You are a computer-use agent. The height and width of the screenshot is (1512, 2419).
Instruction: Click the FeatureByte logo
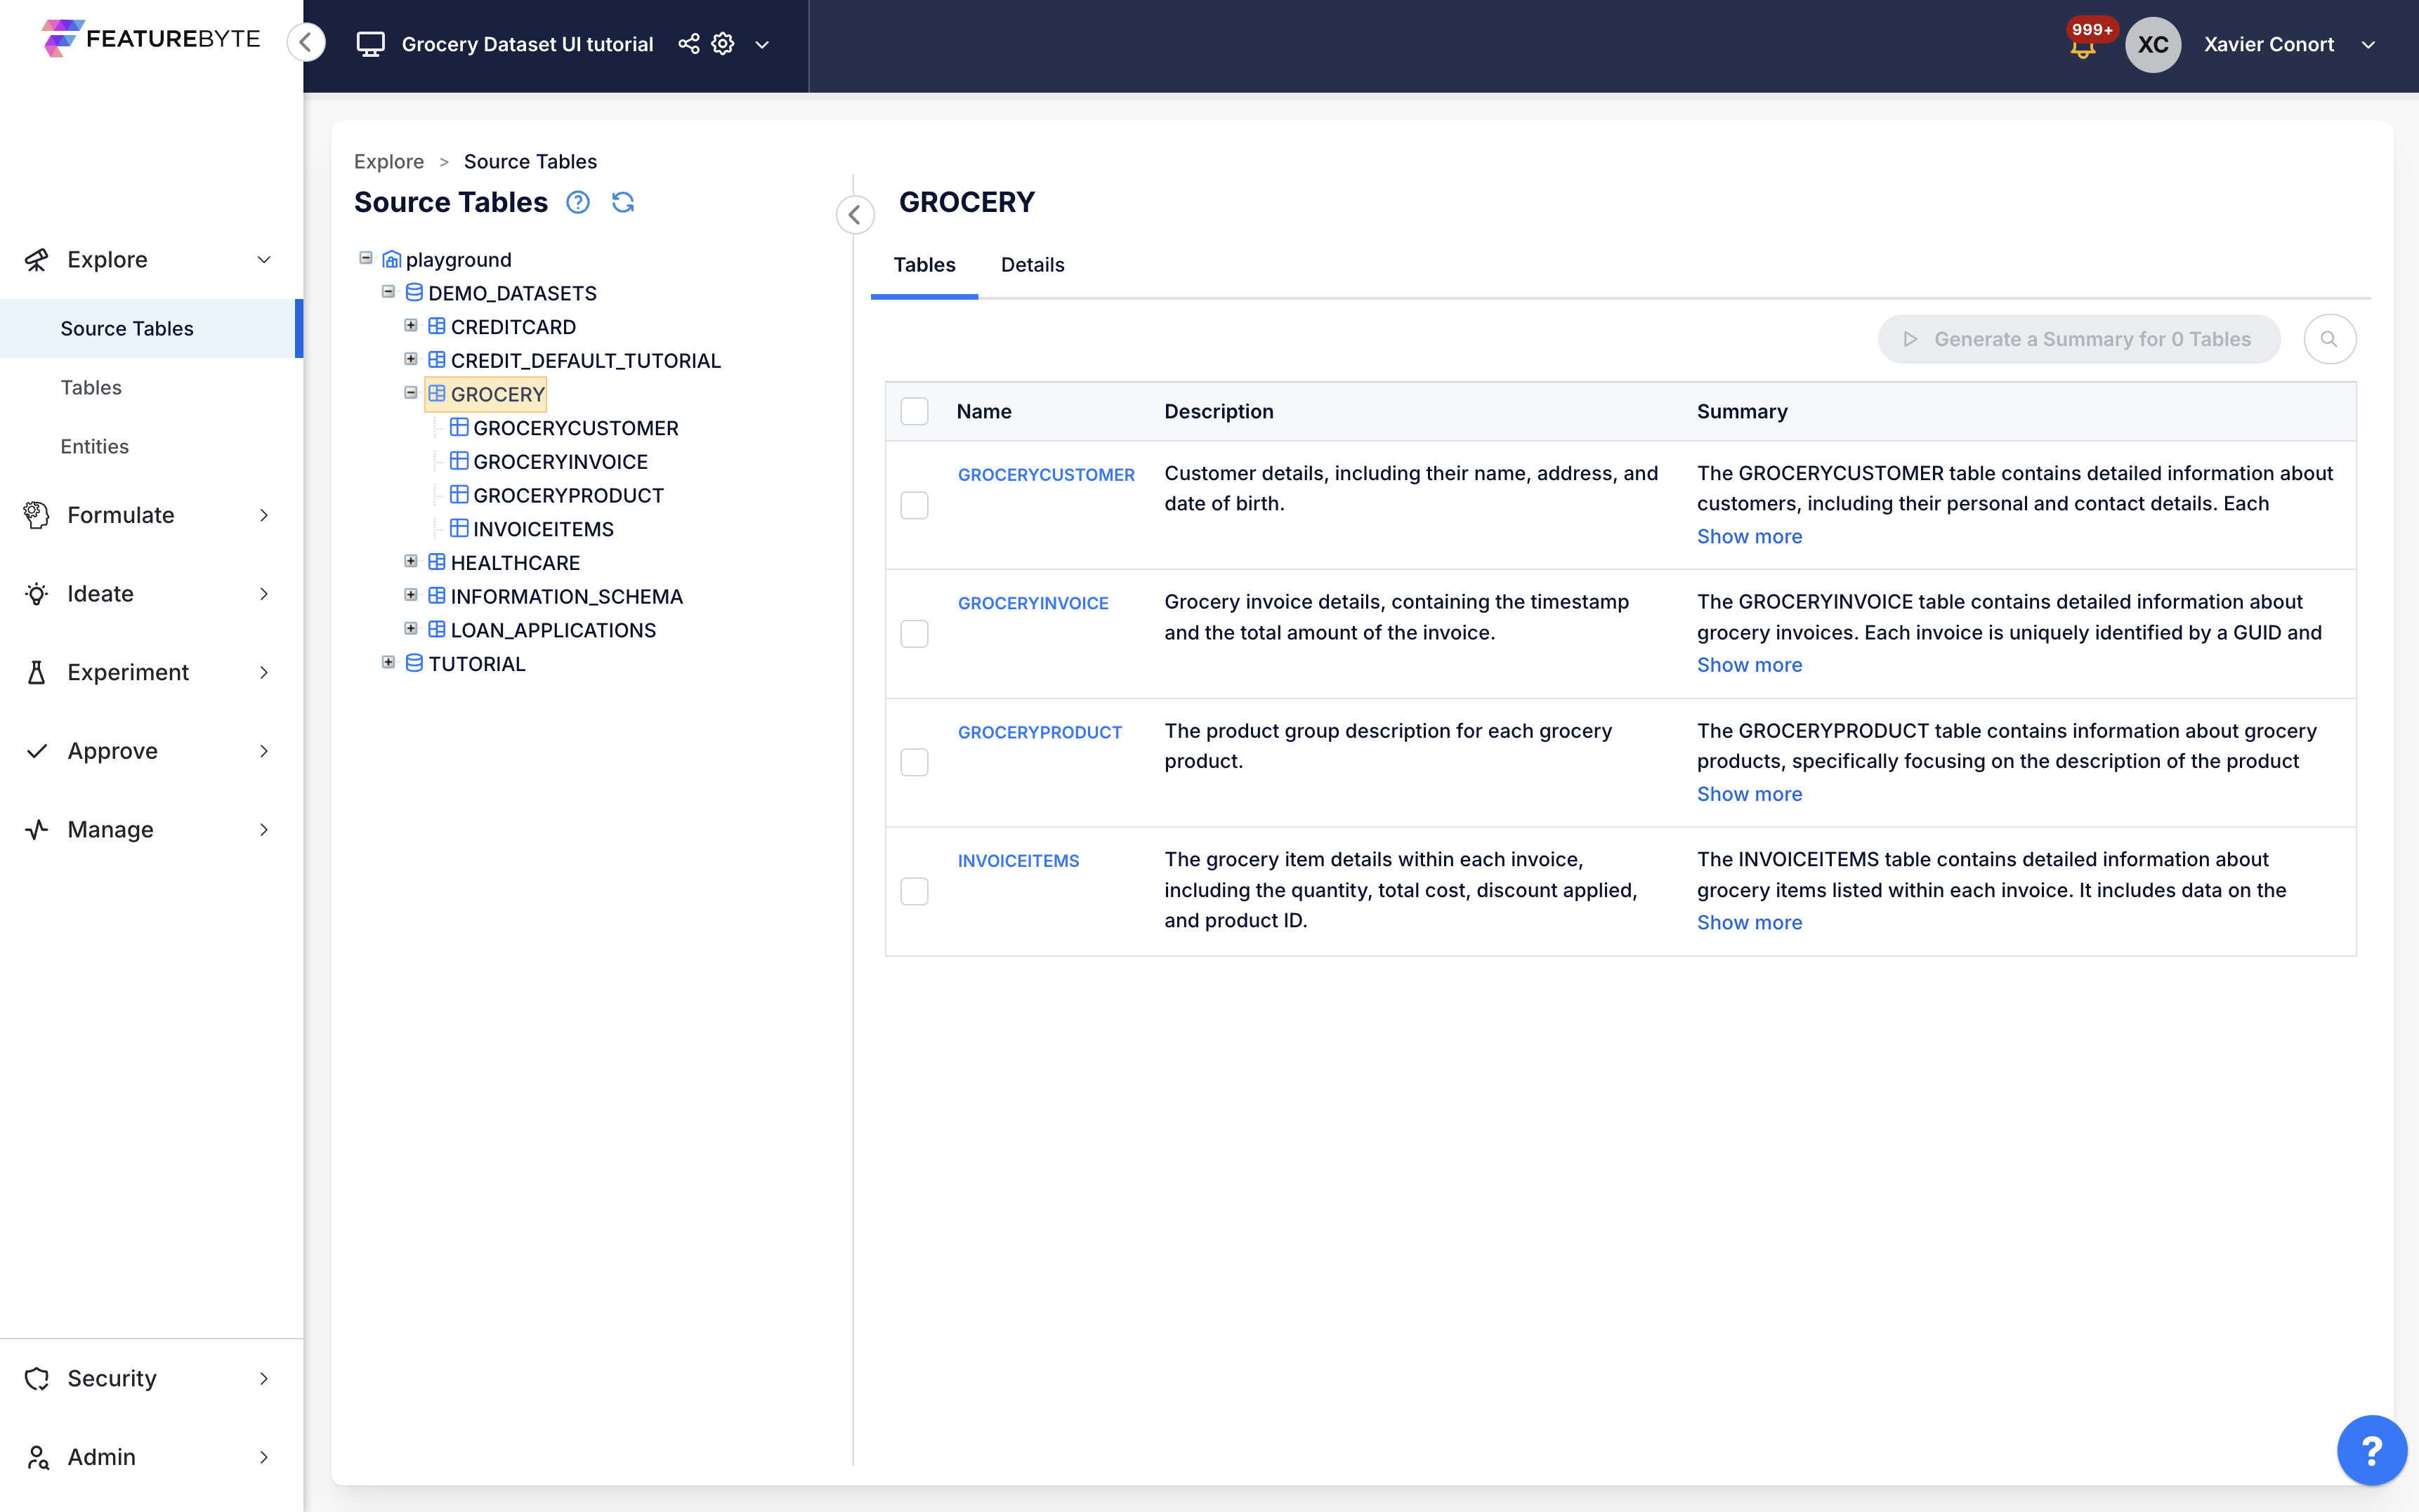point(151,39)
